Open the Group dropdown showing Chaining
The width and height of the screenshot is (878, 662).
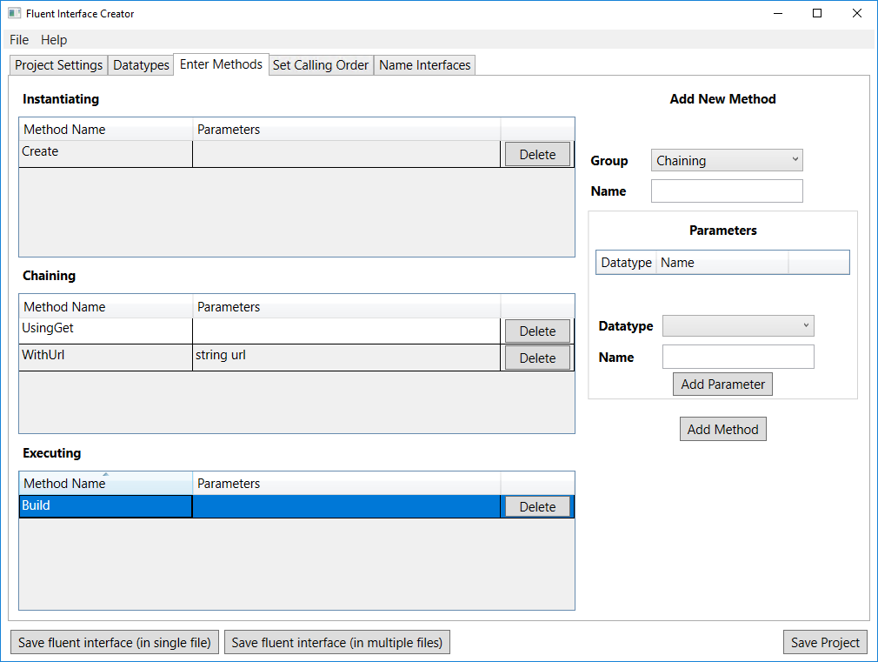[x=727, y=160]
